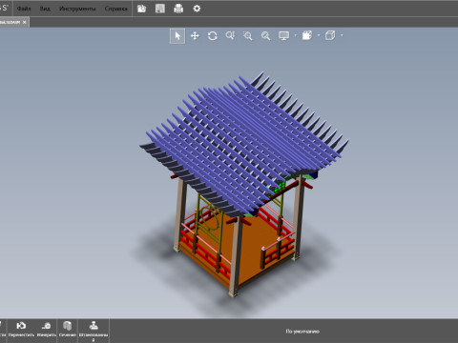The image size is (458, 343).
Task: Open the Инструменты menu
Action: click(x=77, y=9)
